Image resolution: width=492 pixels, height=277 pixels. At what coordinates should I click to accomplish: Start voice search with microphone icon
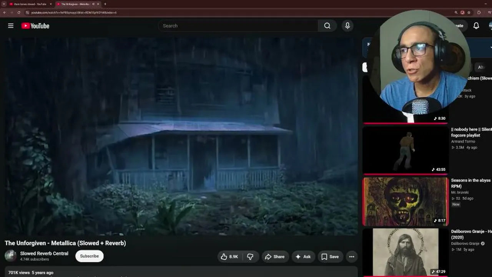[347, 26]
